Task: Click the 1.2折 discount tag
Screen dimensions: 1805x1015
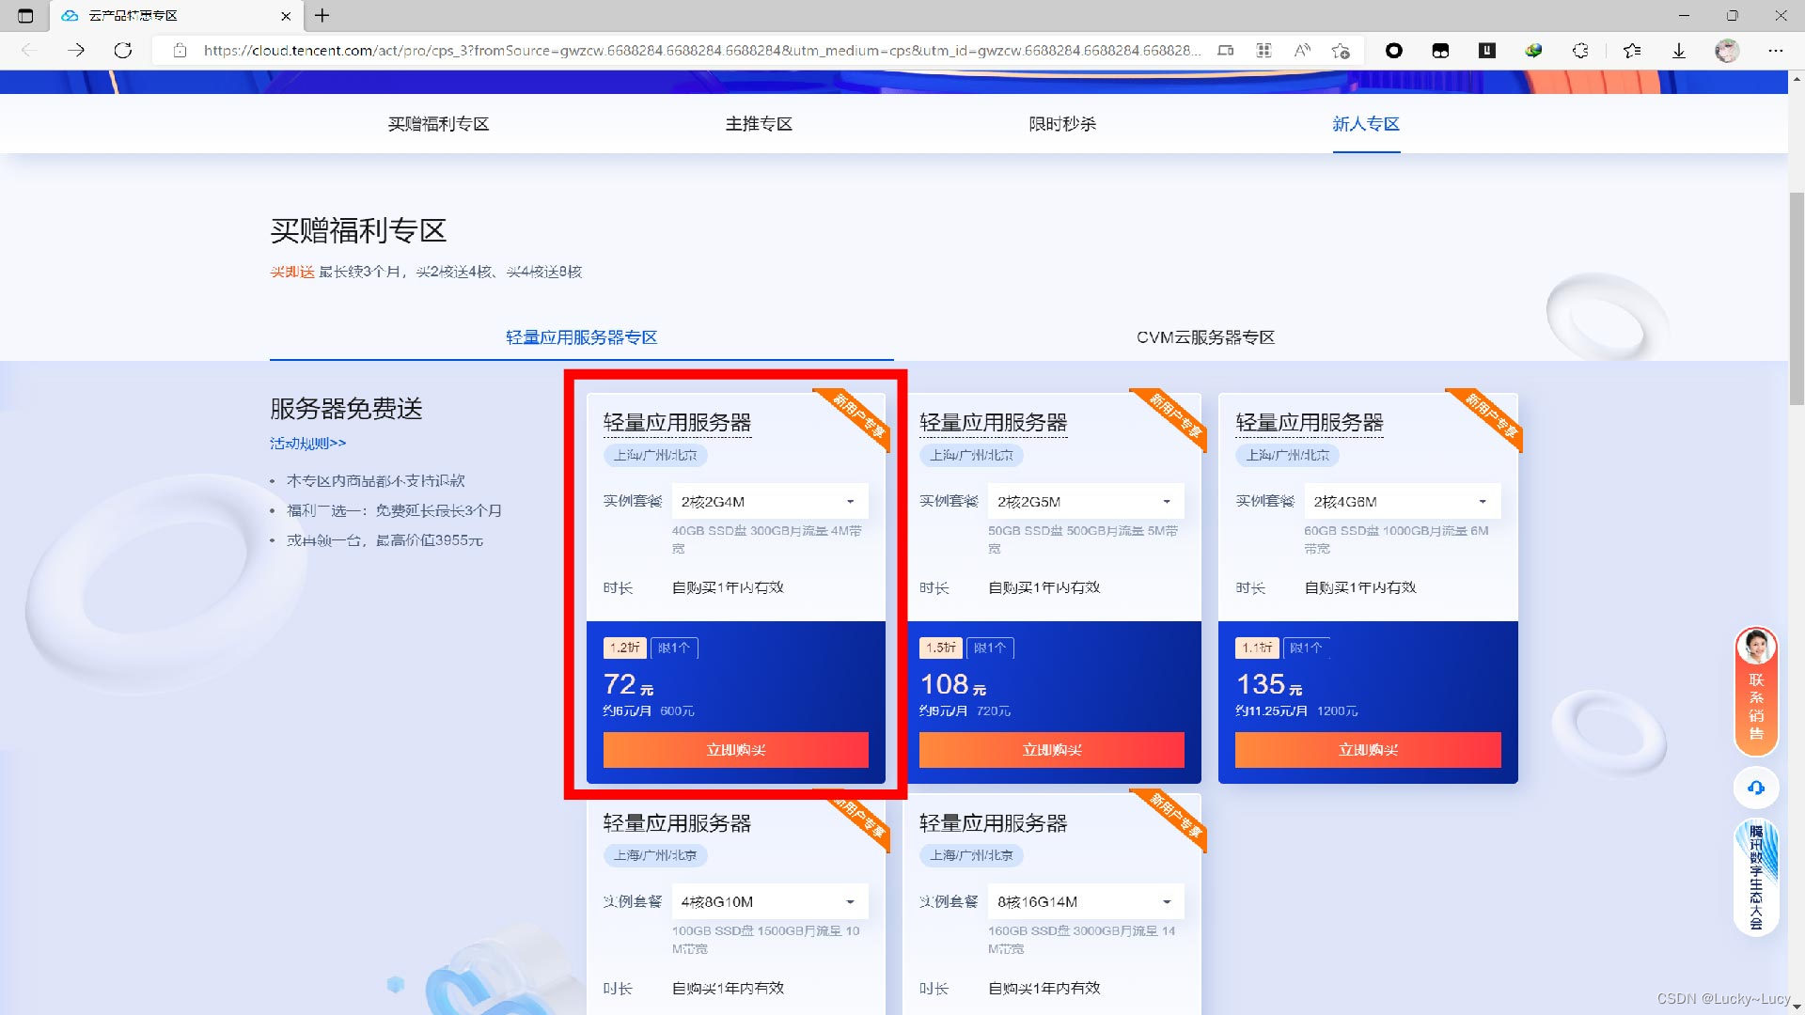Action: pos(624,648)
